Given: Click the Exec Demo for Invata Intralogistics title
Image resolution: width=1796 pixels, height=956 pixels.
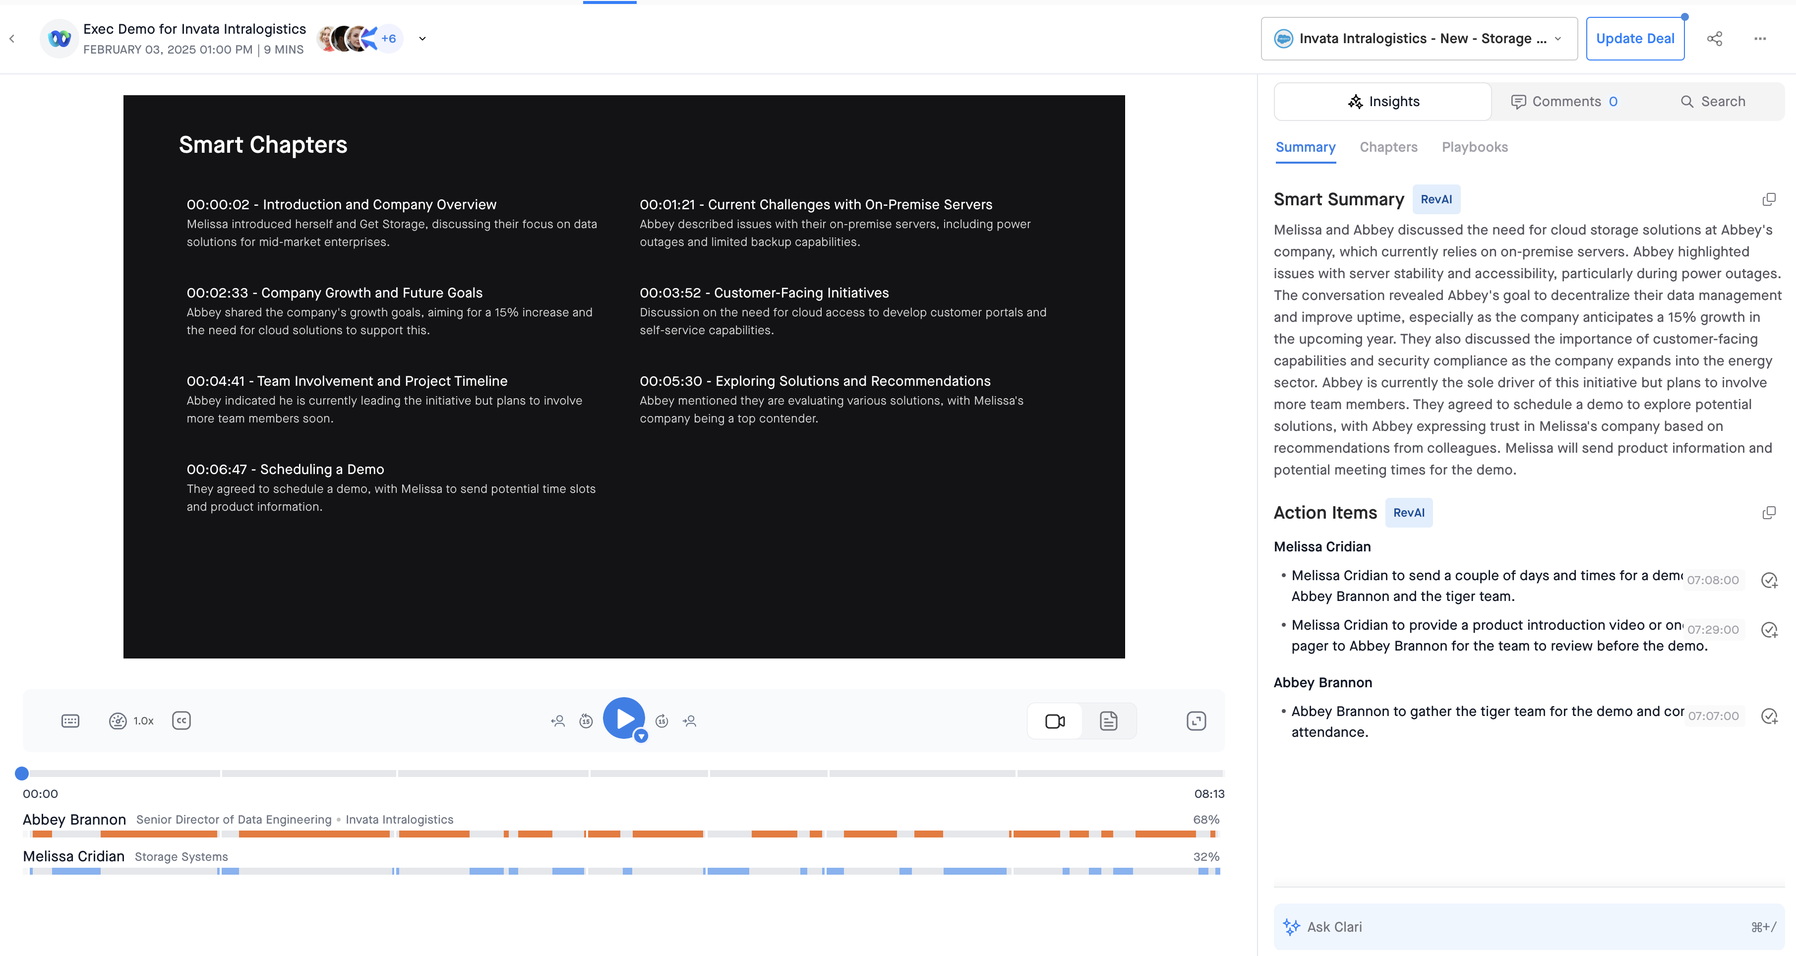Looking at the screenshot, I should click(x=194, y=29).
